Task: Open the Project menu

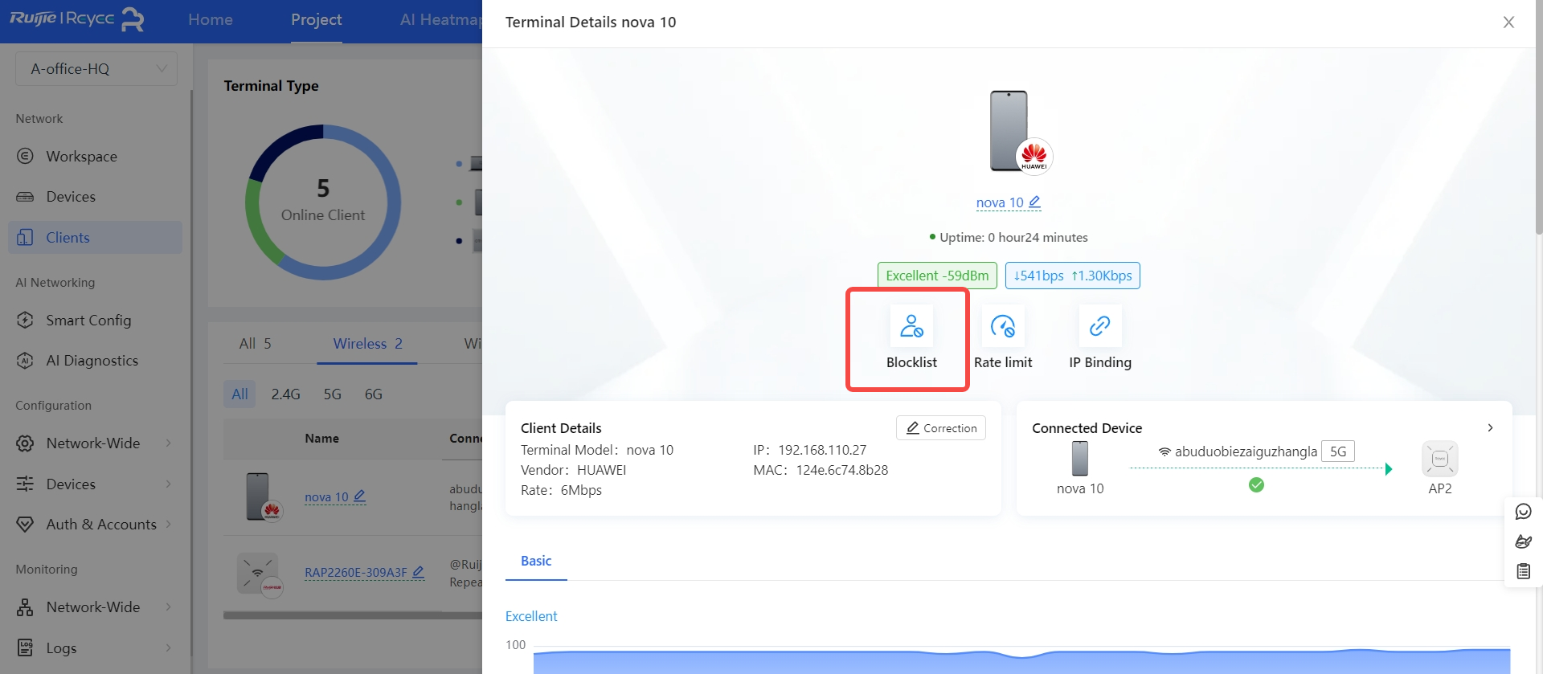Action: pyautogui.click(x=316, y=20)
